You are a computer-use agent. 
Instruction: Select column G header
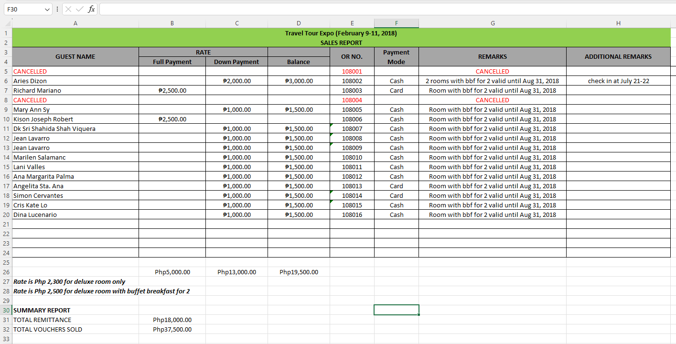point(493,23)
